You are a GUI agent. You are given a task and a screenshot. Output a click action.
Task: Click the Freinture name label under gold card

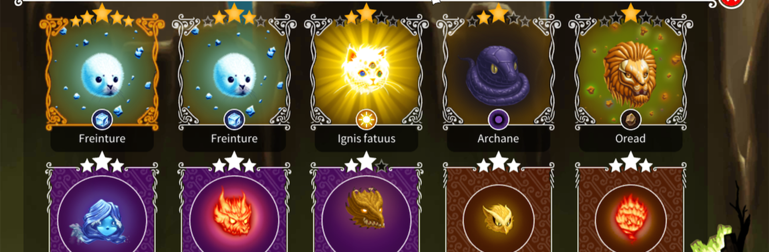pos(102,138)
